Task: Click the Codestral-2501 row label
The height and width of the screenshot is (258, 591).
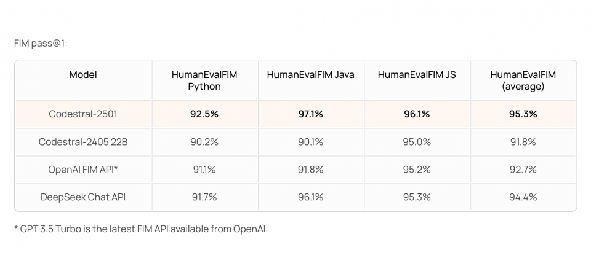Action: [83, 114]
